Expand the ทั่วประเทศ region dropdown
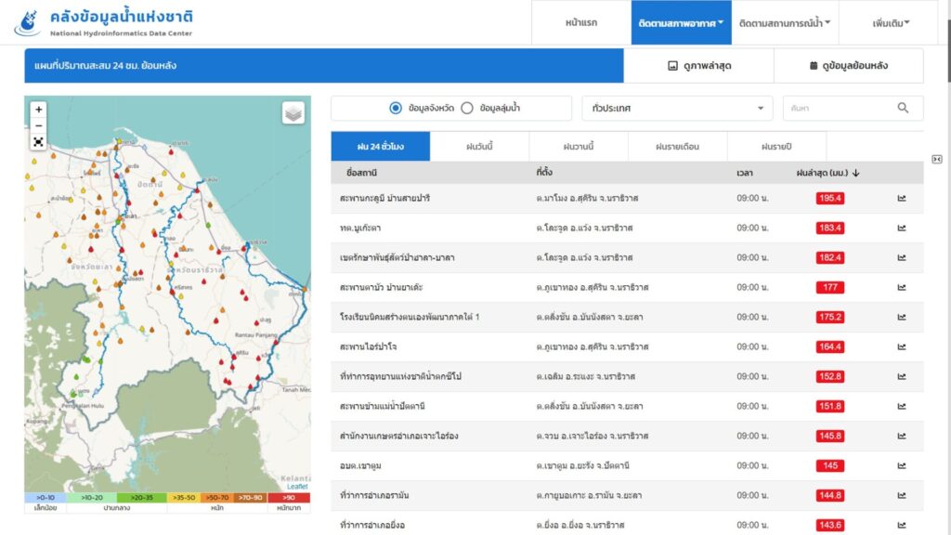951x535 pixels. [x=677, y=108]
